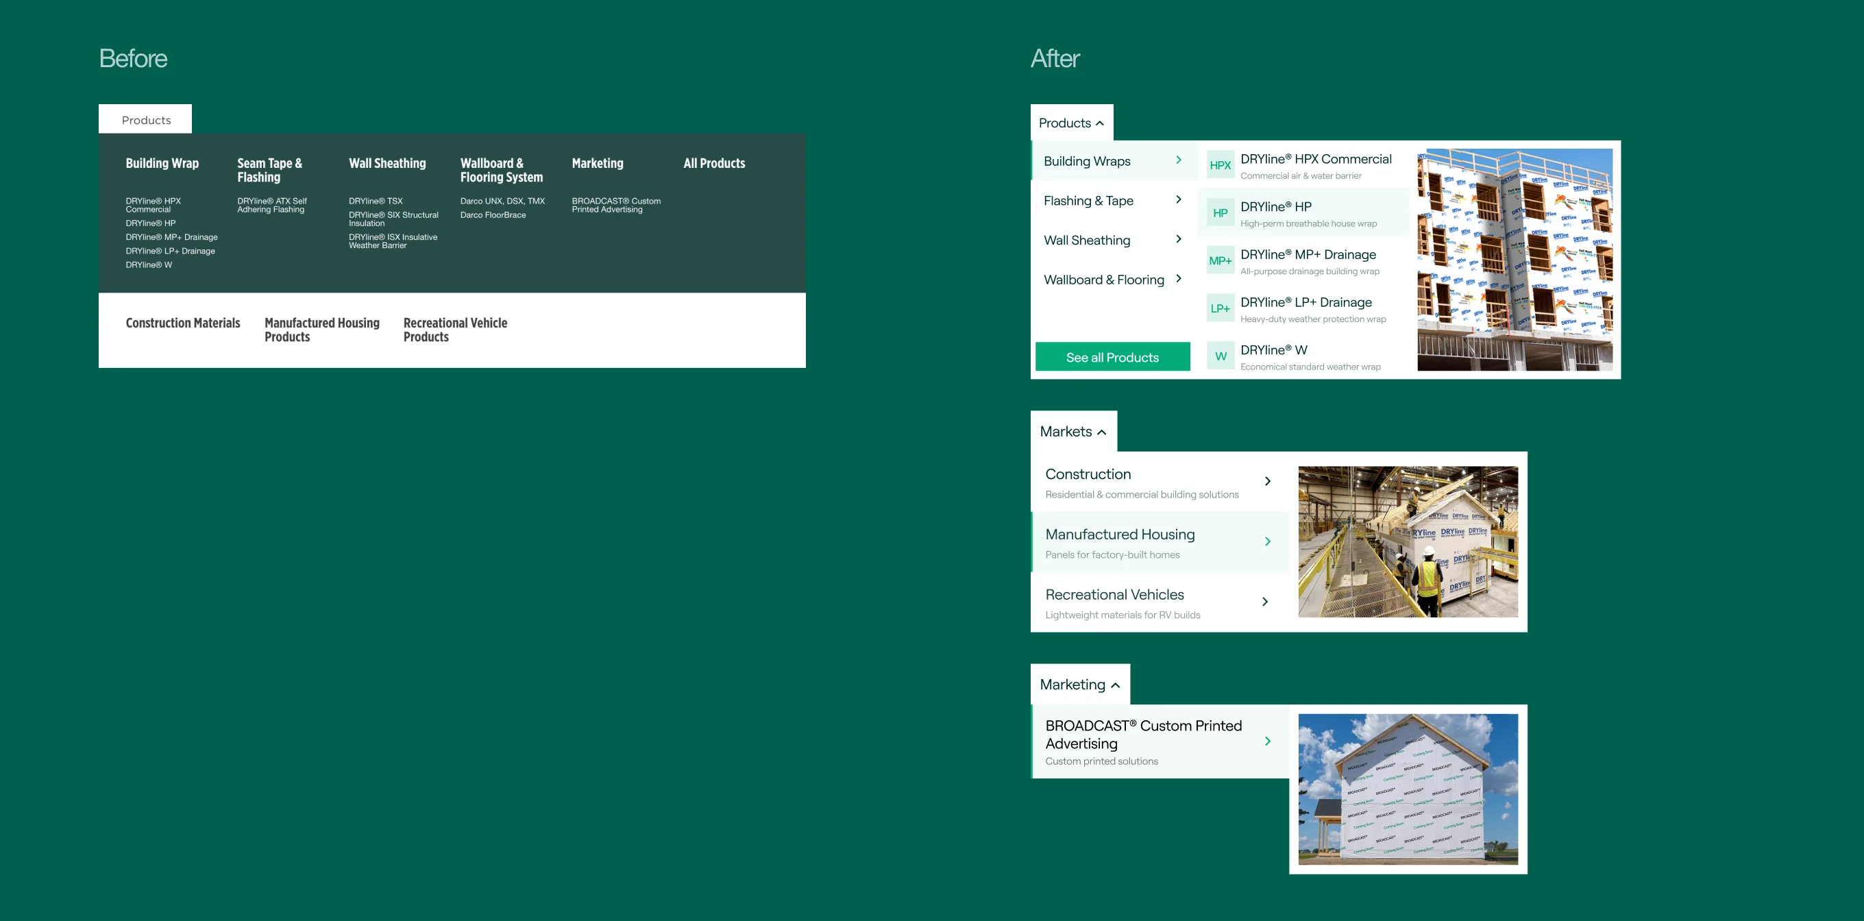Screen dimensions: 1864x921
Task: Click All Products in Before menu
Action: pos(714,163)
